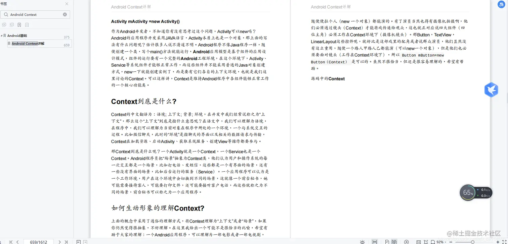Expand the view mode options near page navigation
The height and width of the screenshot is (244, 508).
pyautogui.click(x=78, y=242)
